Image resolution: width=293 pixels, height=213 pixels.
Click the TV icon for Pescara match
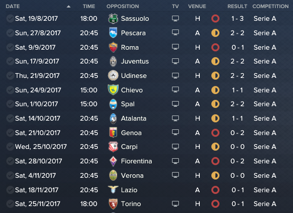click(x=175, y=32)
